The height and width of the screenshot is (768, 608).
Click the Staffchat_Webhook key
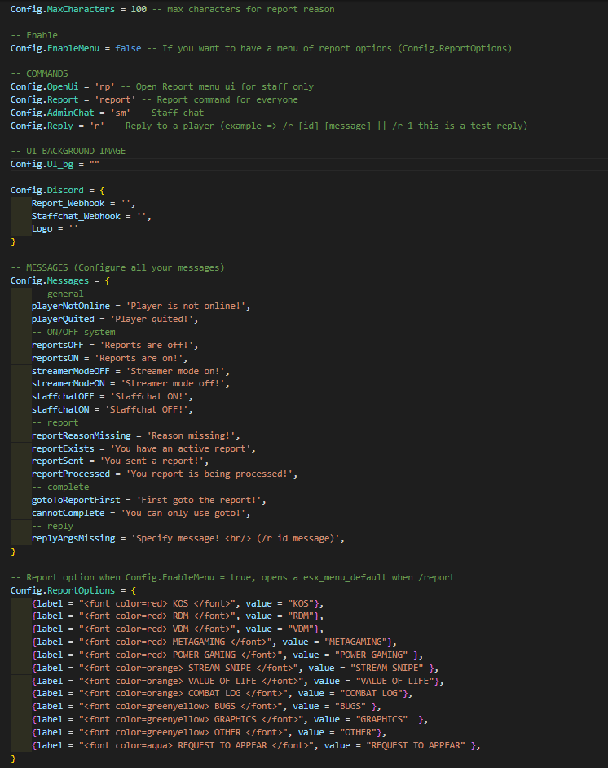tap(76, 217)
